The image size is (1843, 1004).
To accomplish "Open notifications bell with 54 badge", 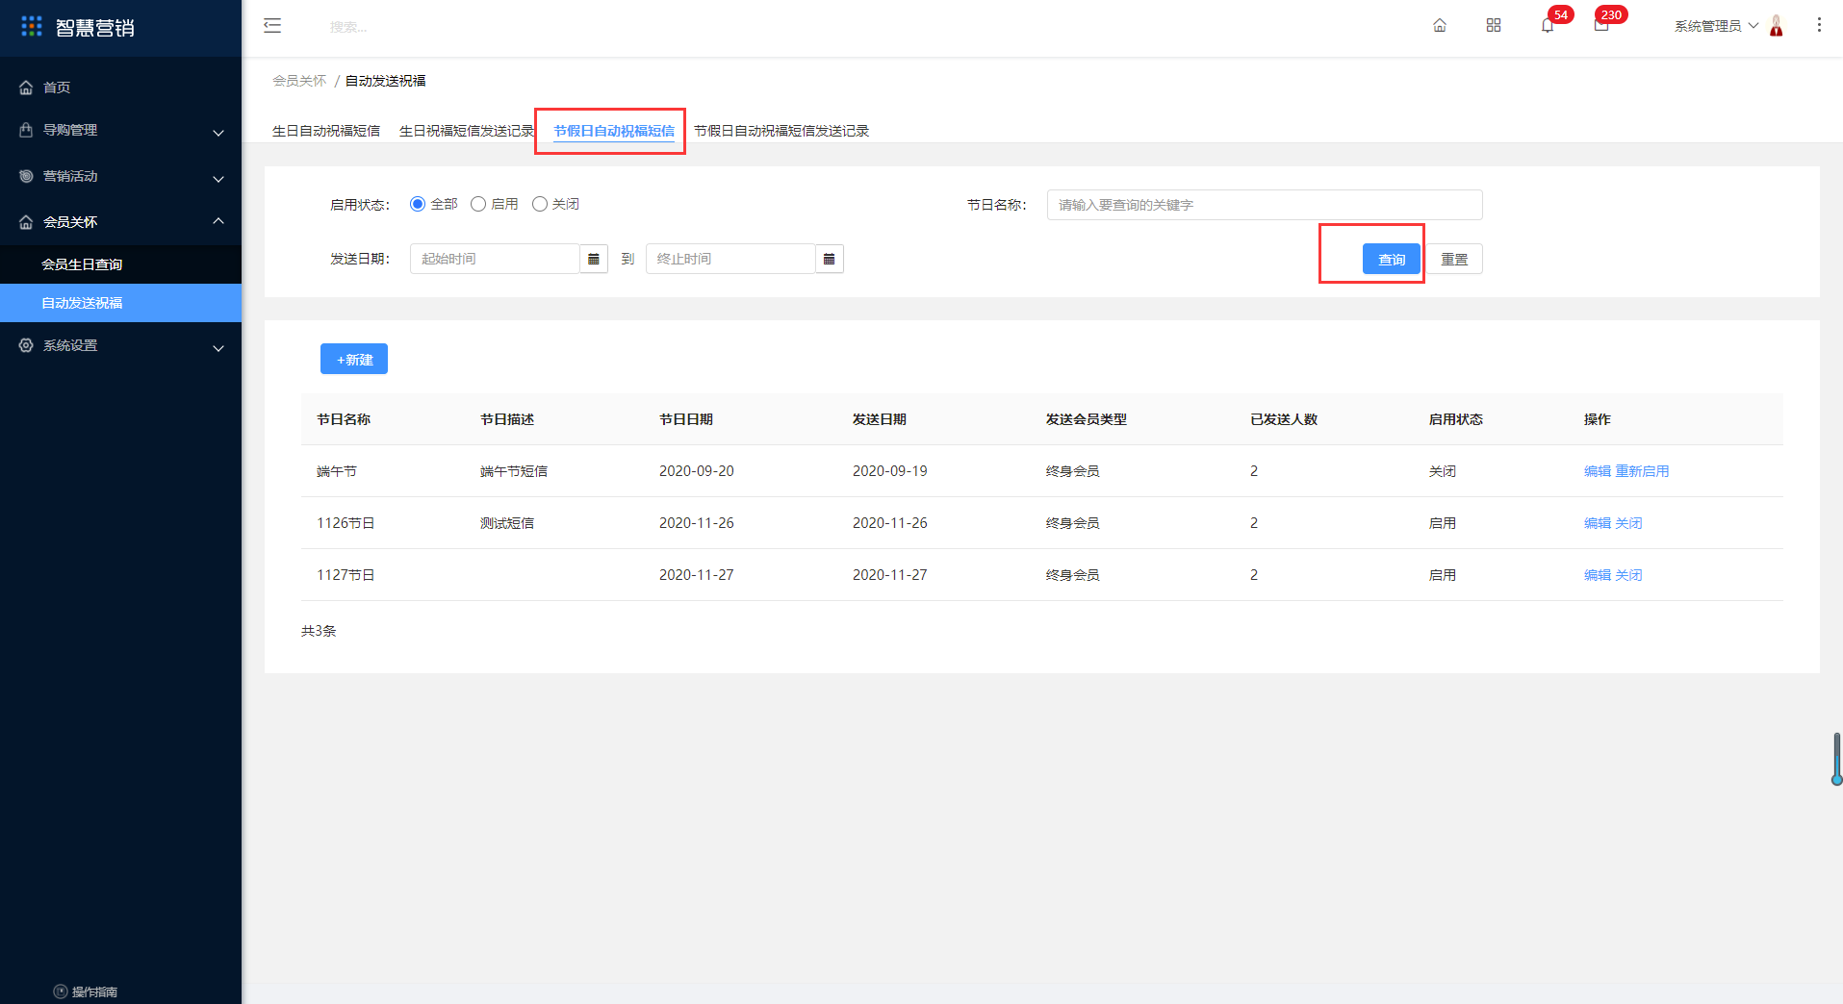I will point(1548,26).
